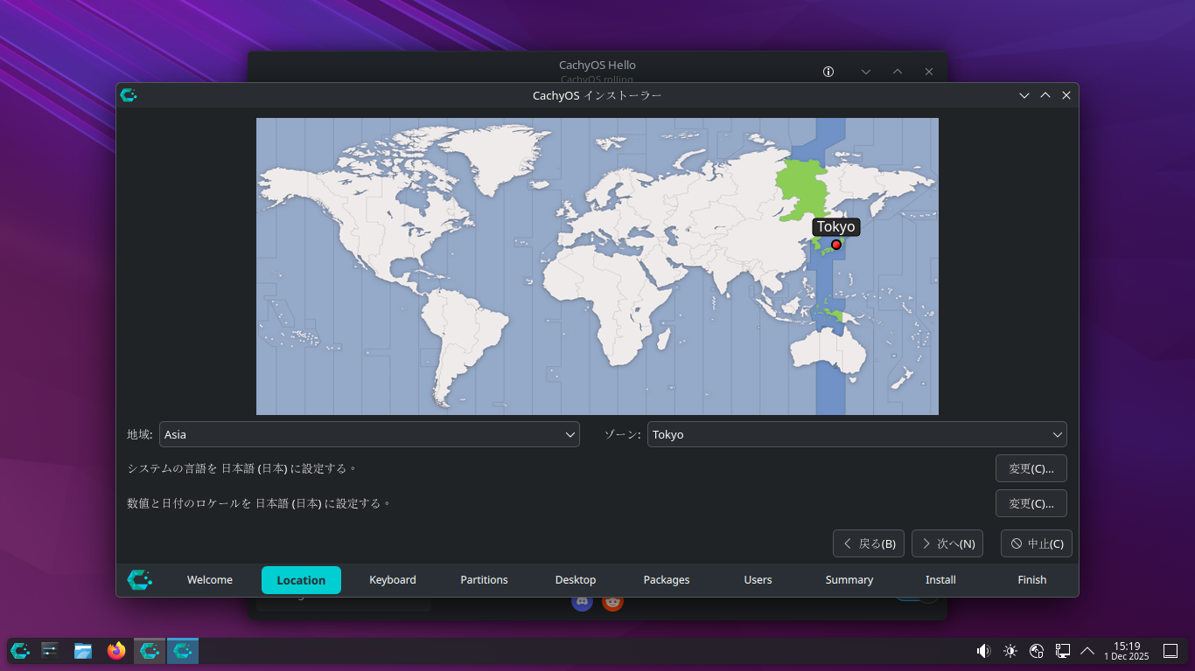The height and width of the screenshot is (671, 1195).
Task: Click Australia on the time zone map
Action: tap(827, 349)
